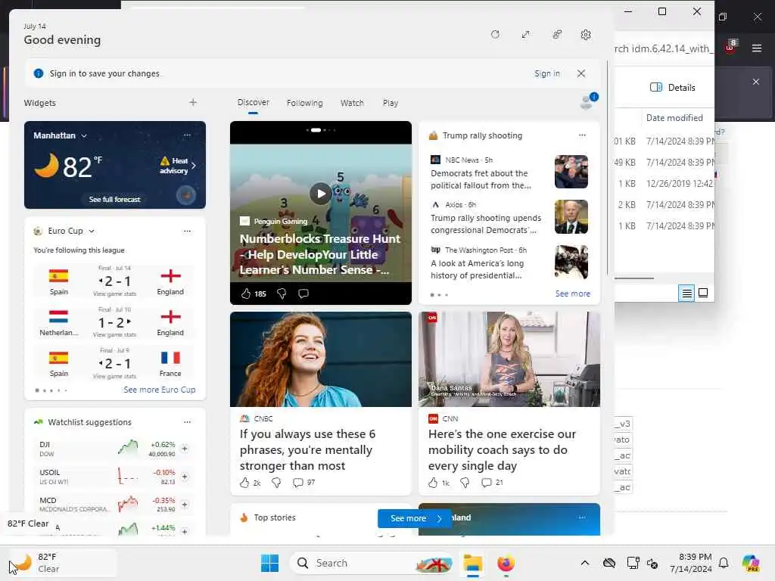
Task: Switch to the Following tab
Action: (304, 103)
